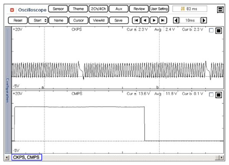
Task: Jump to last record with skip-forward icon
Action: pos(163,20)
